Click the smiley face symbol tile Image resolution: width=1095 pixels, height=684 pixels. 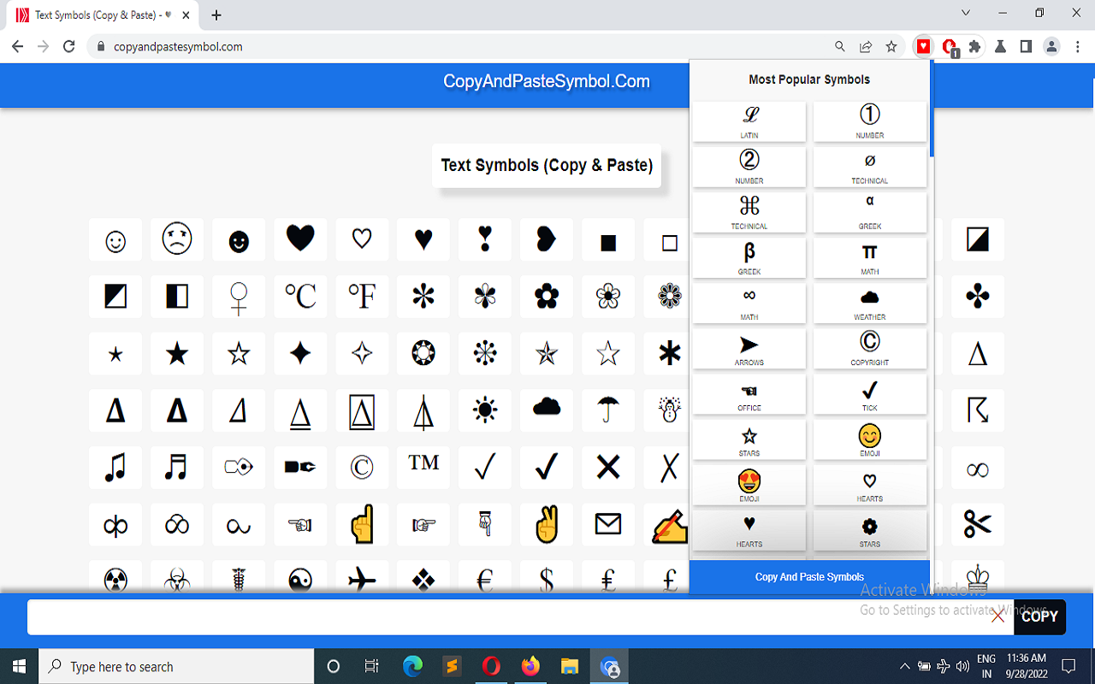point(115,240)
